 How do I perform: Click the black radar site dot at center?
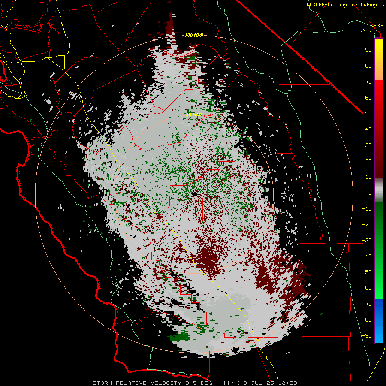pyautogui.click(x=195, y=194)
